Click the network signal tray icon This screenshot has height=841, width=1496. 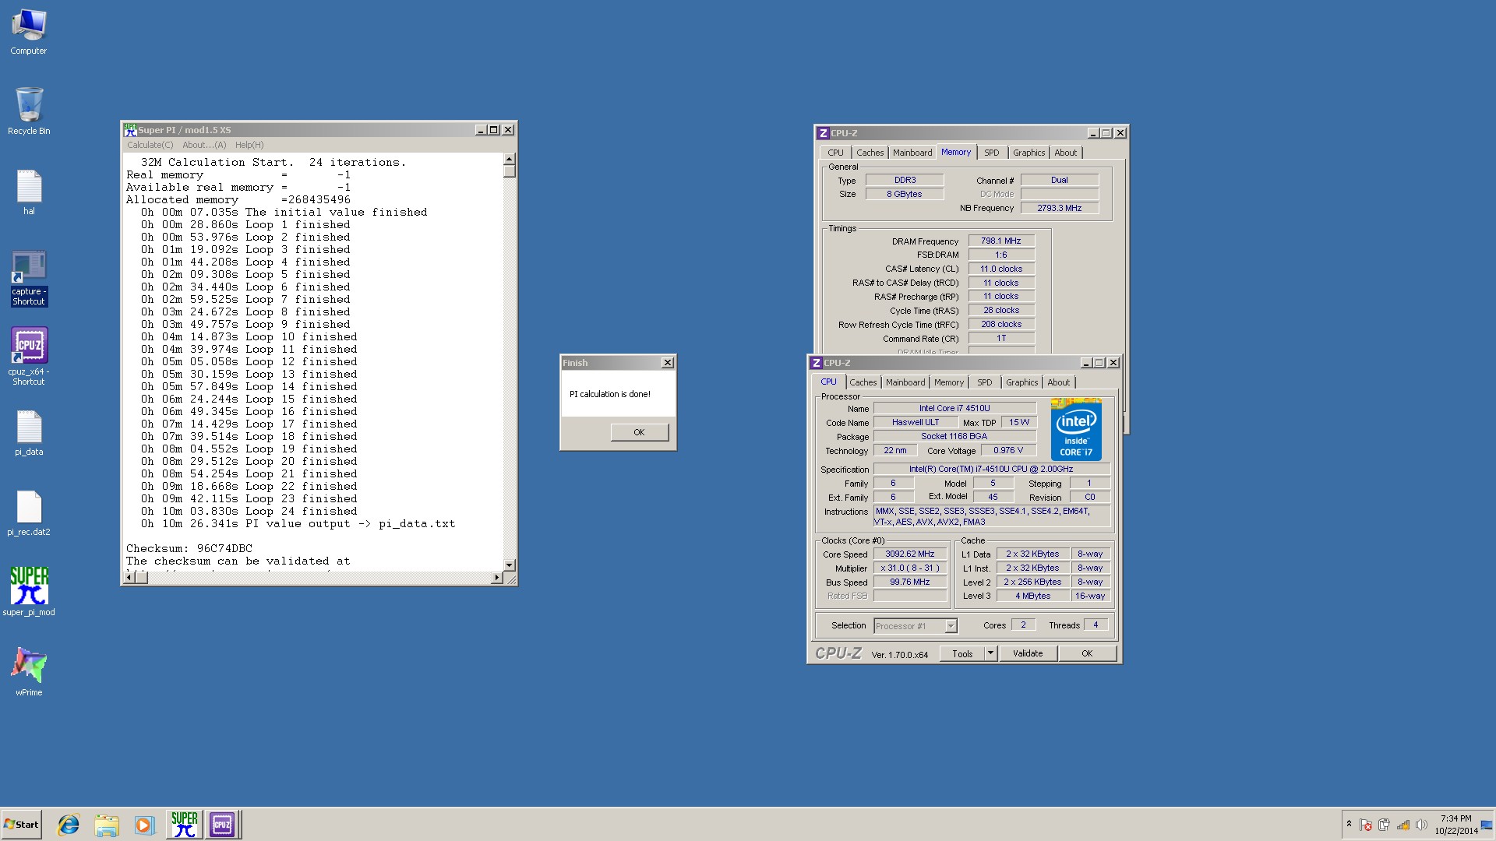pyautogui.click(x=1402, y=825)
